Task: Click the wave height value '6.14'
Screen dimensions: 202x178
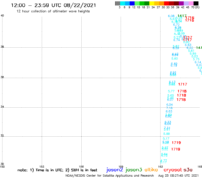Action: (x=198, y=62)
